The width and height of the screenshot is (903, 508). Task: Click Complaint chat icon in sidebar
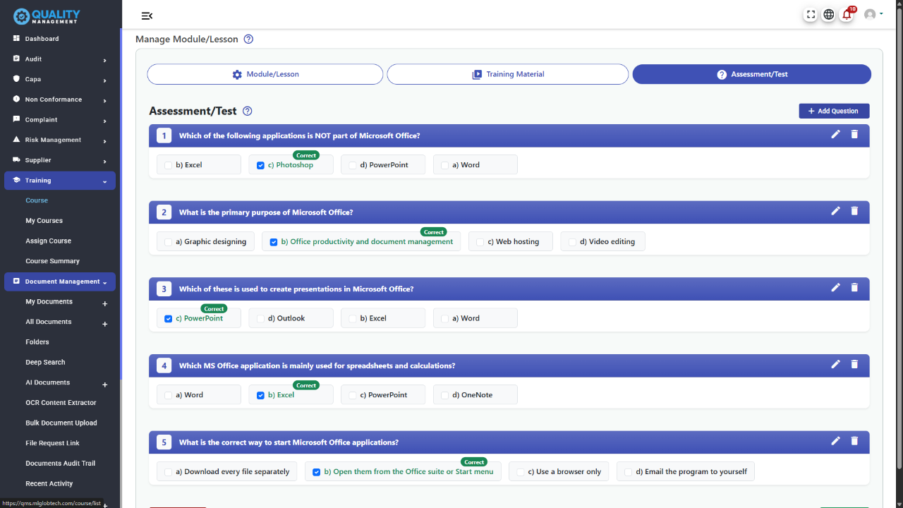point(16,119)
